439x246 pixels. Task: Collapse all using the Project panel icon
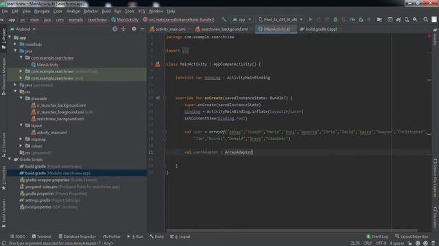[123, 29]
